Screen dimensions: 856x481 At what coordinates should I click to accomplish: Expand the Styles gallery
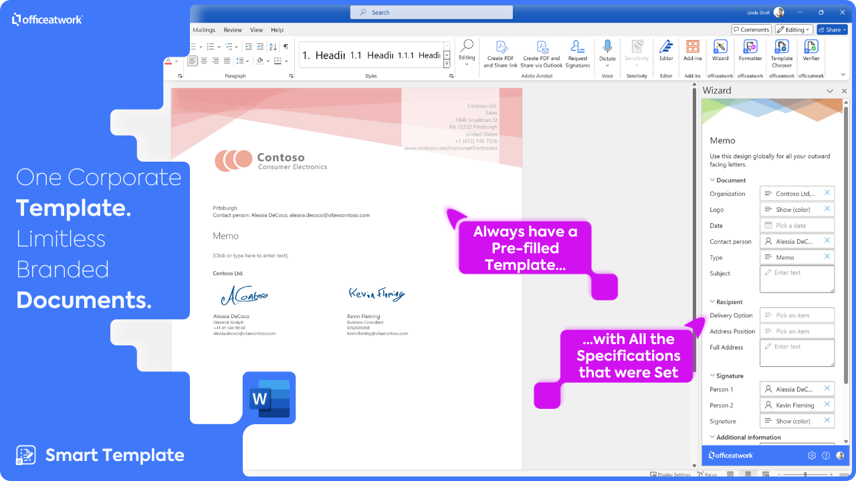click(x=447, y=65)
